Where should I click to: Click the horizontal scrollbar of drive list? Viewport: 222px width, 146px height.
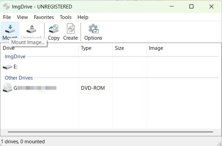point(110,132)
